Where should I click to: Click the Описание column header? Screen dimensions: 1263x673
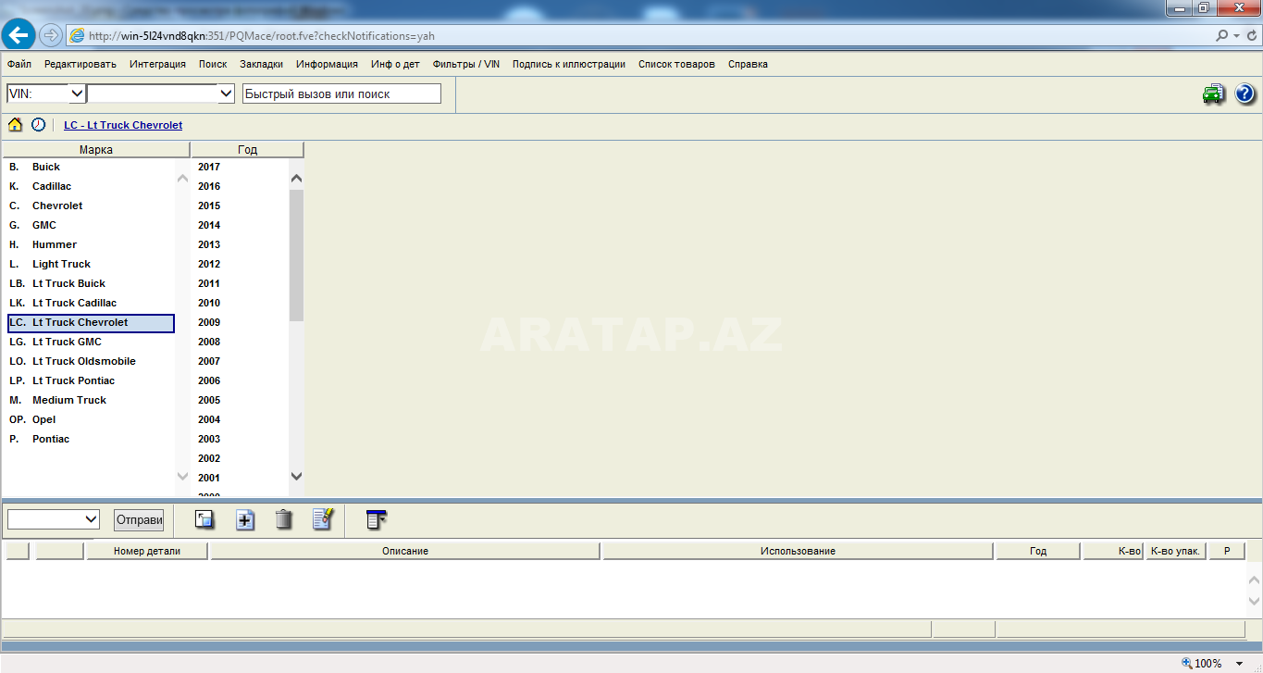[x=405, y=551]
